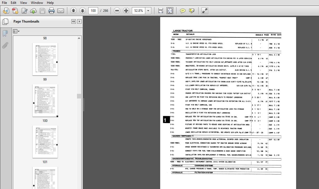Click the add sticky note comment icon

[x=183, y=10]
